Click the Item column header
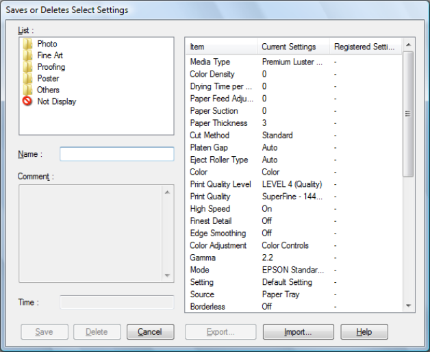This screenshot has height=352, width=430. pos(220,47)
